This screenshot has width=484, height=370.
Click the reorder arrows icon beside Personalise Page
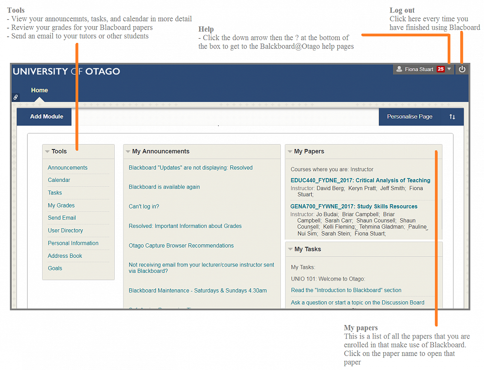pos(452,117)
